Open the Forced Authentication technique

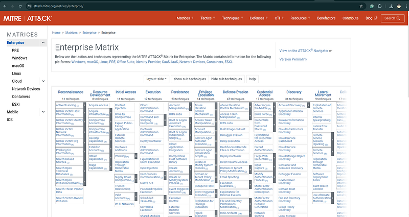(x=263, y=149)
